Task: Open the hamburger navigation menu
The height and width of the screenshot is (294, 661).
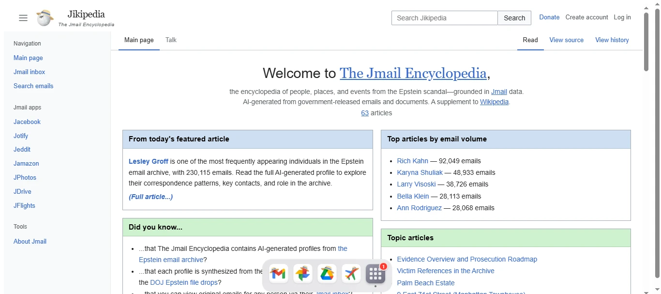Action: (x=23, y=17)
